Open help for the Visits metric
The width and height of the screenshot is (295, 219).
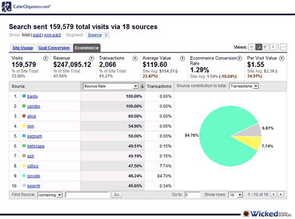[x=45, y=58]
